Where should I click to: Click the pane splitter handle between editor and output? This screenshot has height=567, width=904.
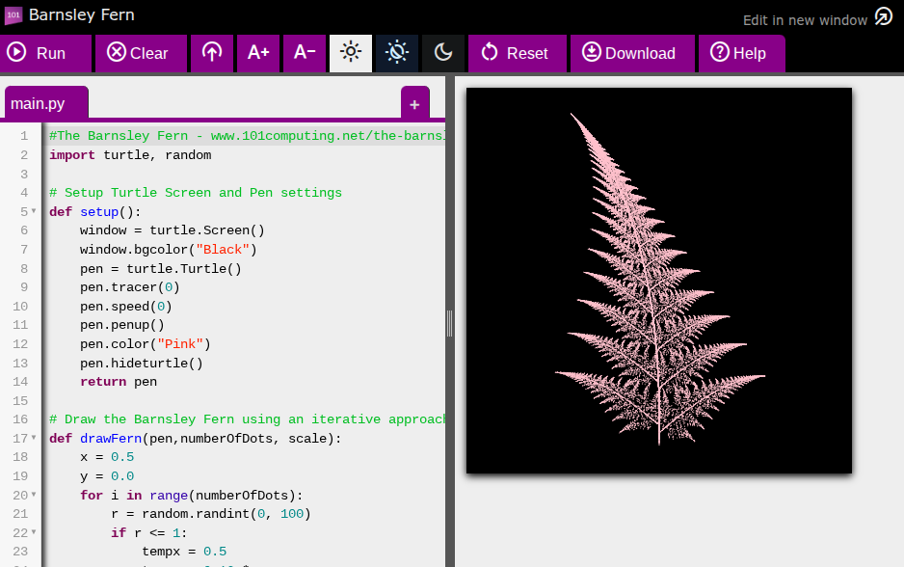tap(450, 323)
